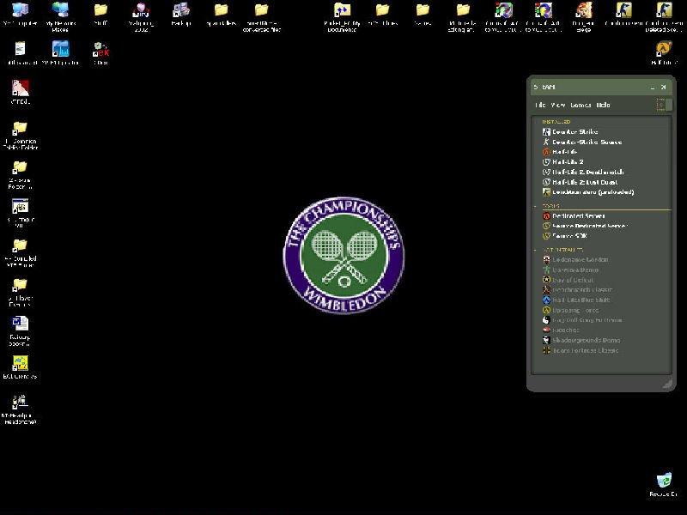
Task: Click Team Fortress Classic in not installed list
Action: click(x=586, y=350)
